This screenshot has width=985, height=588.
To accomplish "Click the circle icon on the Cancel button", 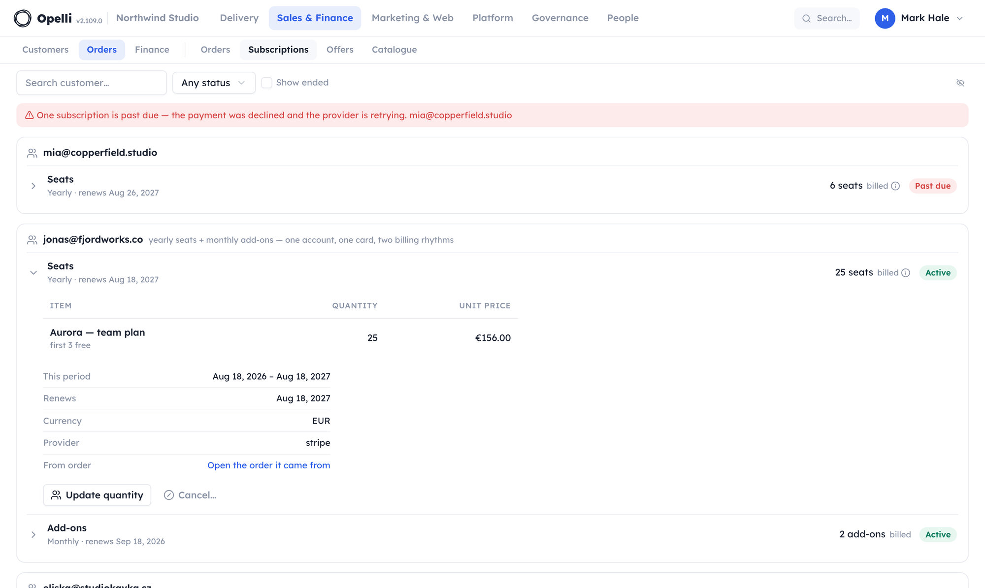I will pos(169,495).
